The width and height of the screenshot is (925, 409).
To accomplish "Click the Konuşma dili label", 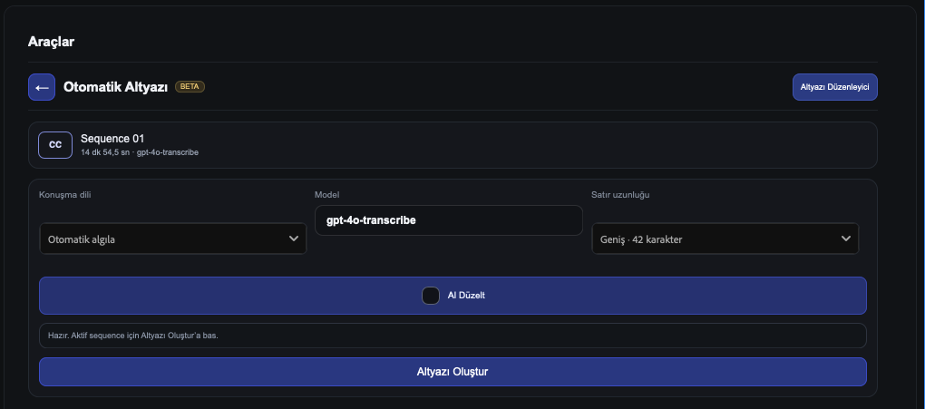I will coord(65,195).
